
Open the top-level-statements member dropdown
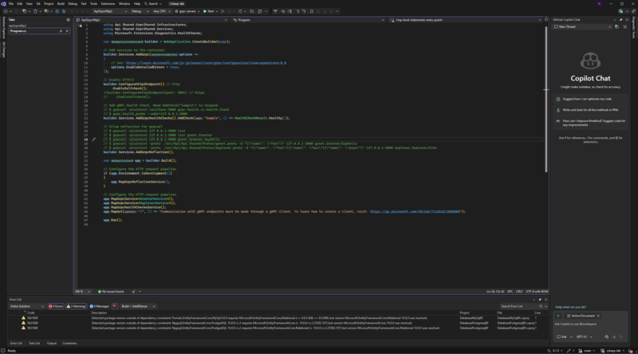(465, 20)
